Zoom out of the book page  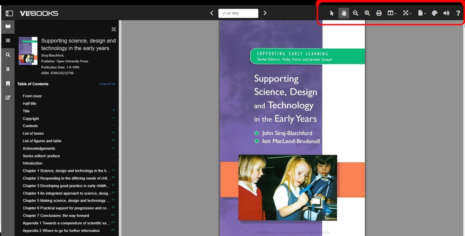[355, 13]
